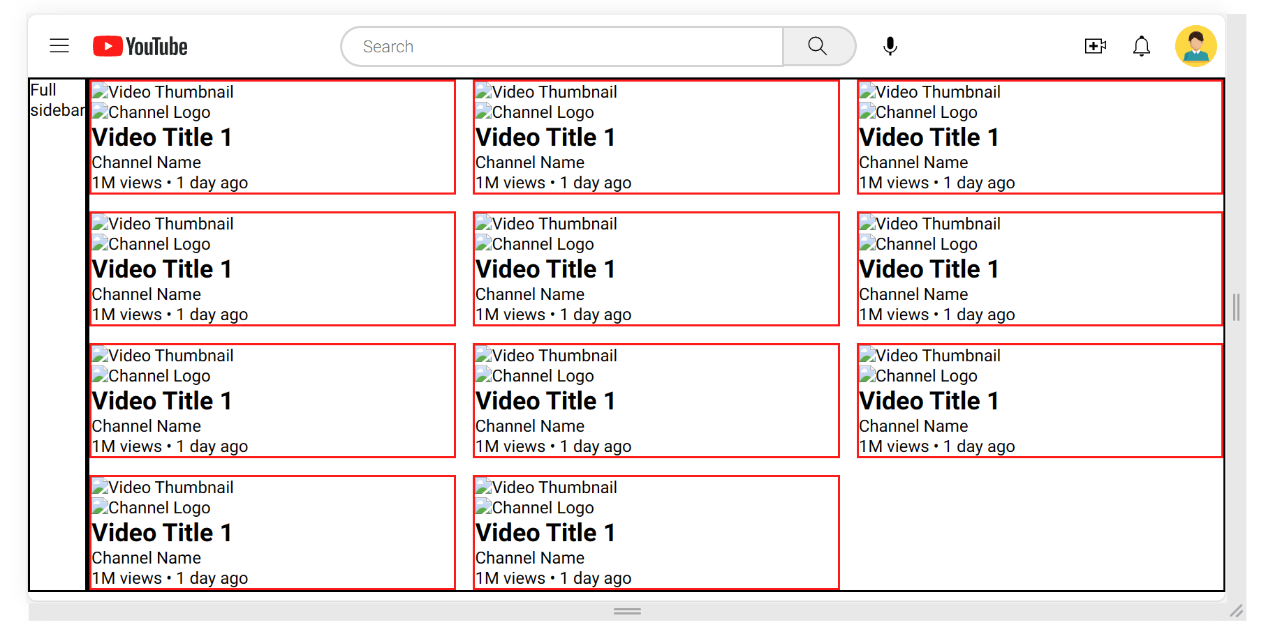Open the hamburger guide menu

pyautogui.click(x=59, y=46)
